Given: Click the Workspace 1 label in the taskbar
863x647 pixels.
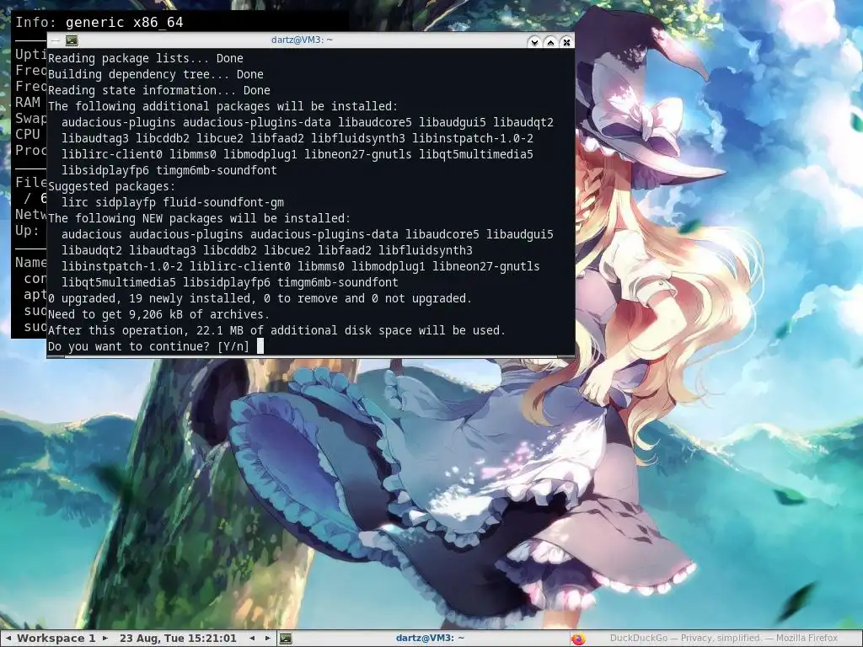Looking at the screenshot, I should click(x=56, y=639).
